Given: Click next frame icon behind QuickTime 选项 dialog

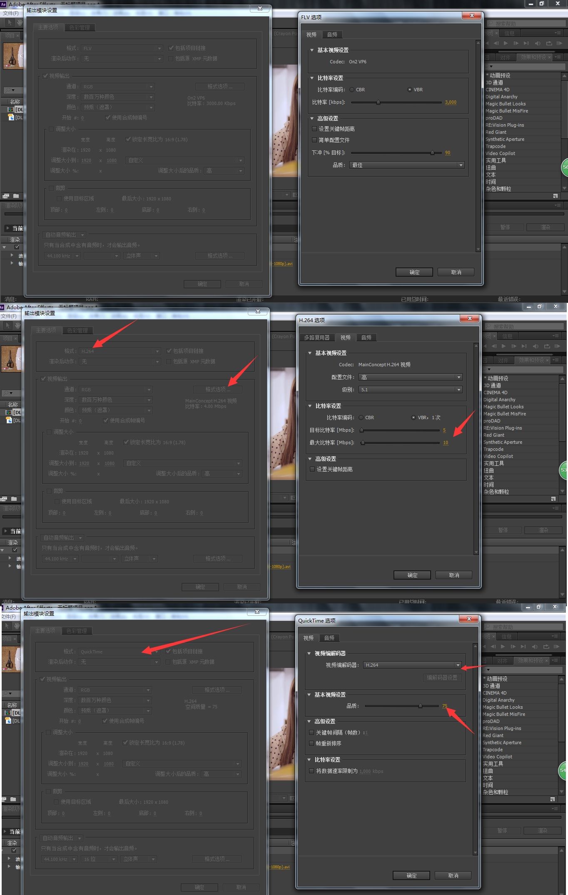Looking at the screenshot, I should (513, 646).
